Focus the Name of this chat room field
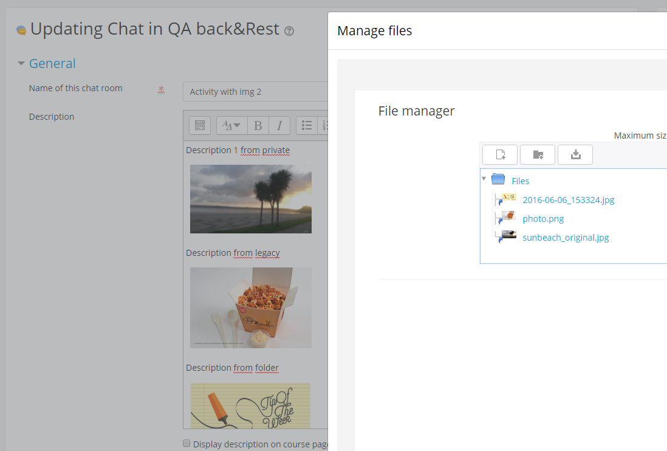This screenshot has height=451, width=667. [255, 91]
